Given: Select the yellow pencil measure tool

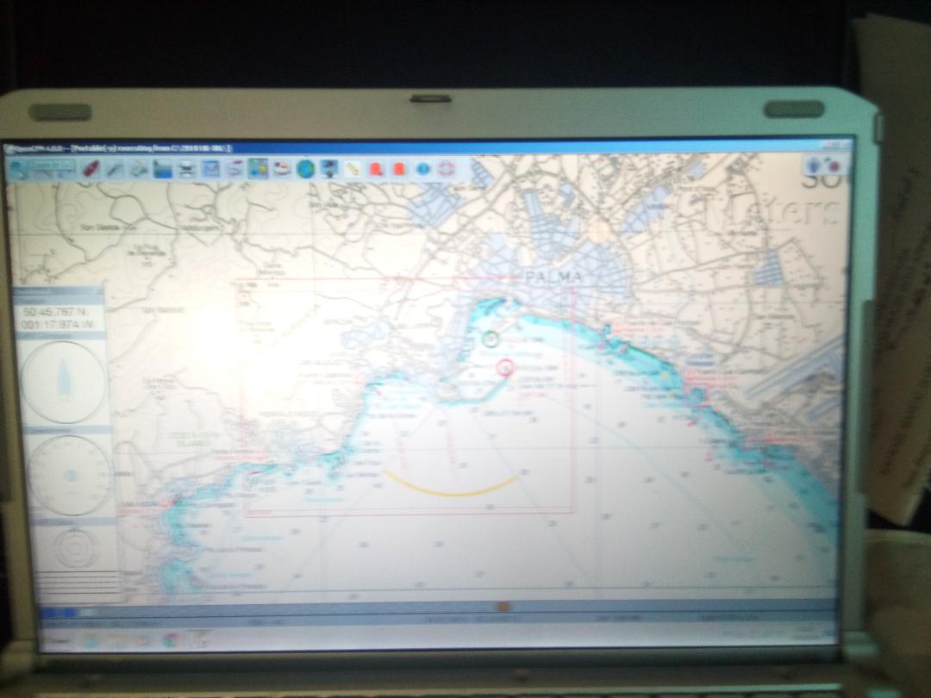Looking at the screenshot, I should (x=353, y=169).
